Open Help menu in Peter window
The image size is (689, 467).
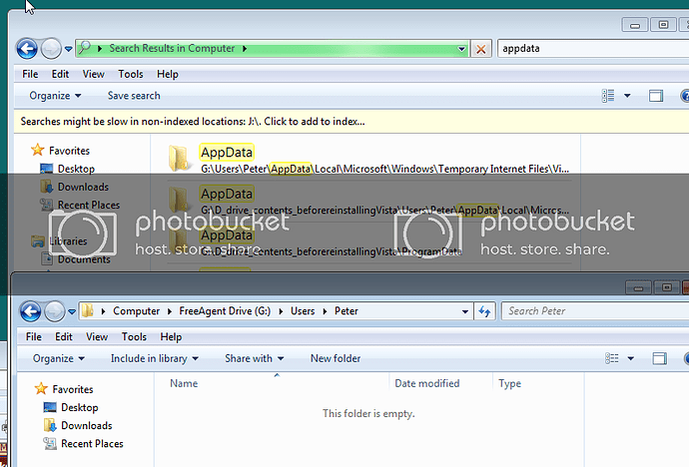click(171, 337)
